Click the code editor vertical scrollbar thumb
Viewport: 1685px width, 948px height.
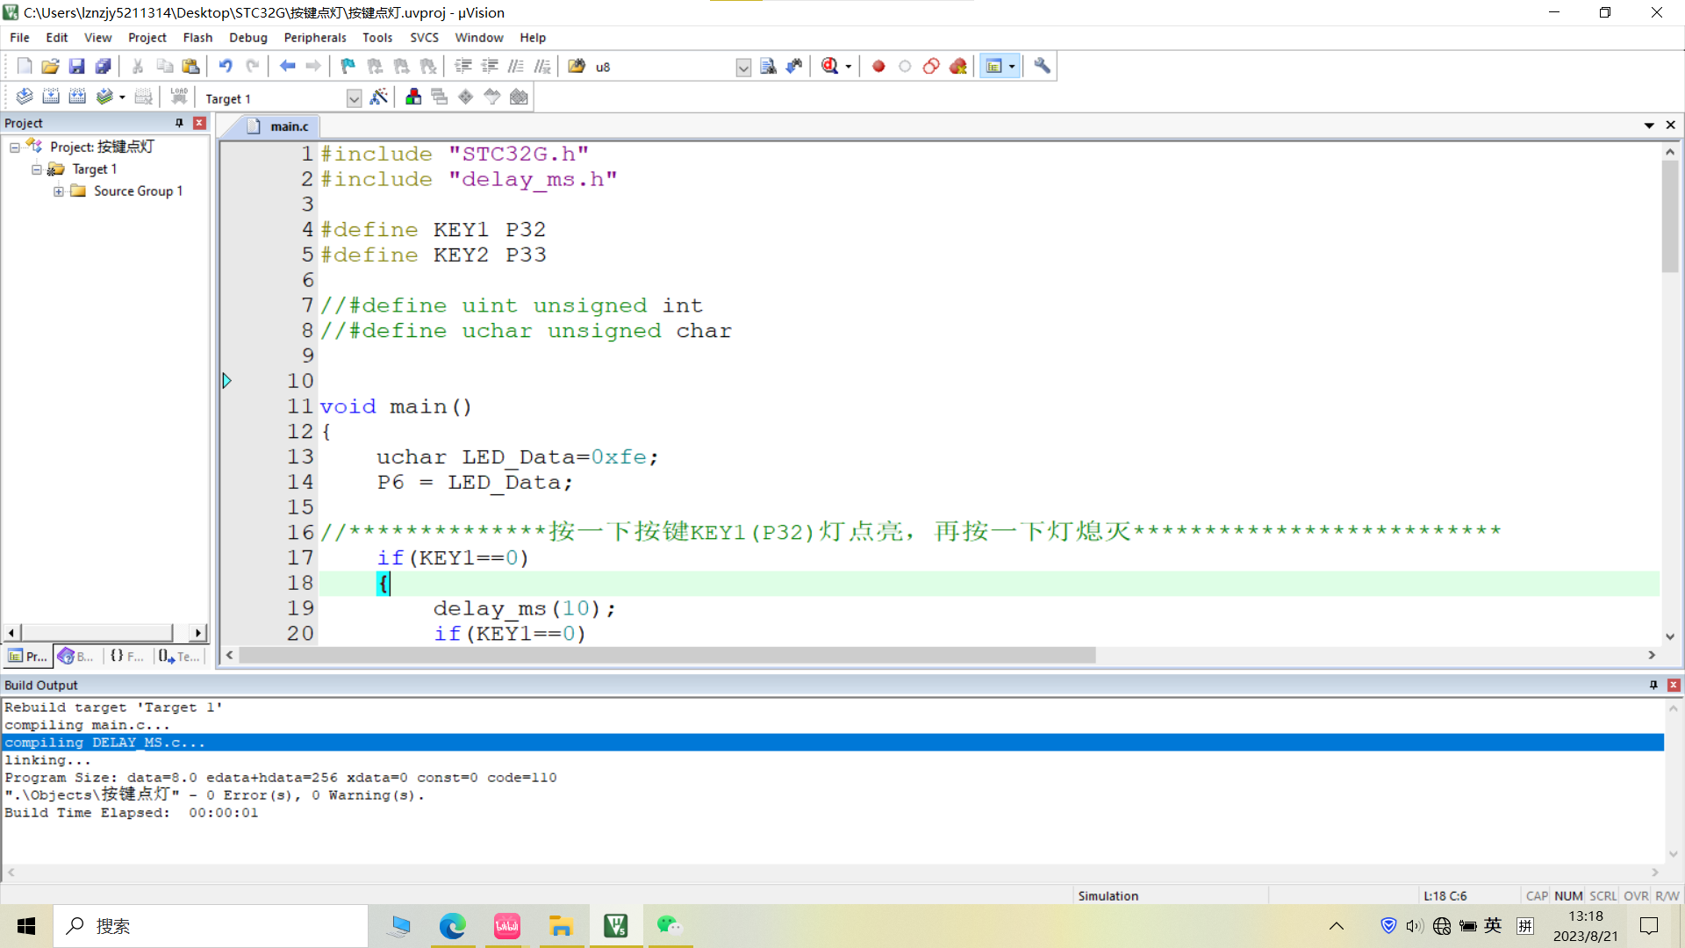click(x=1669, y=216)
